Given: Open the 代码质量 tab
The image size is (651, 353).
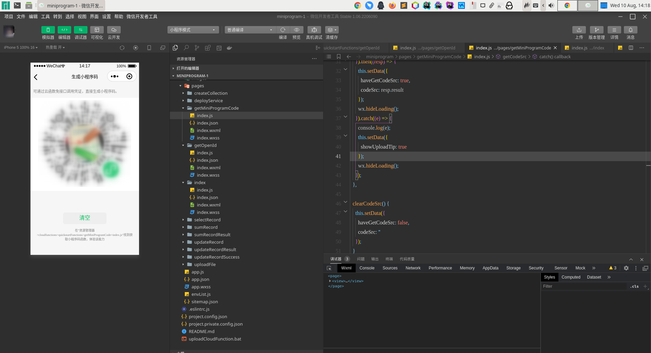Looking at the screenshot, I should pos(407,259).
